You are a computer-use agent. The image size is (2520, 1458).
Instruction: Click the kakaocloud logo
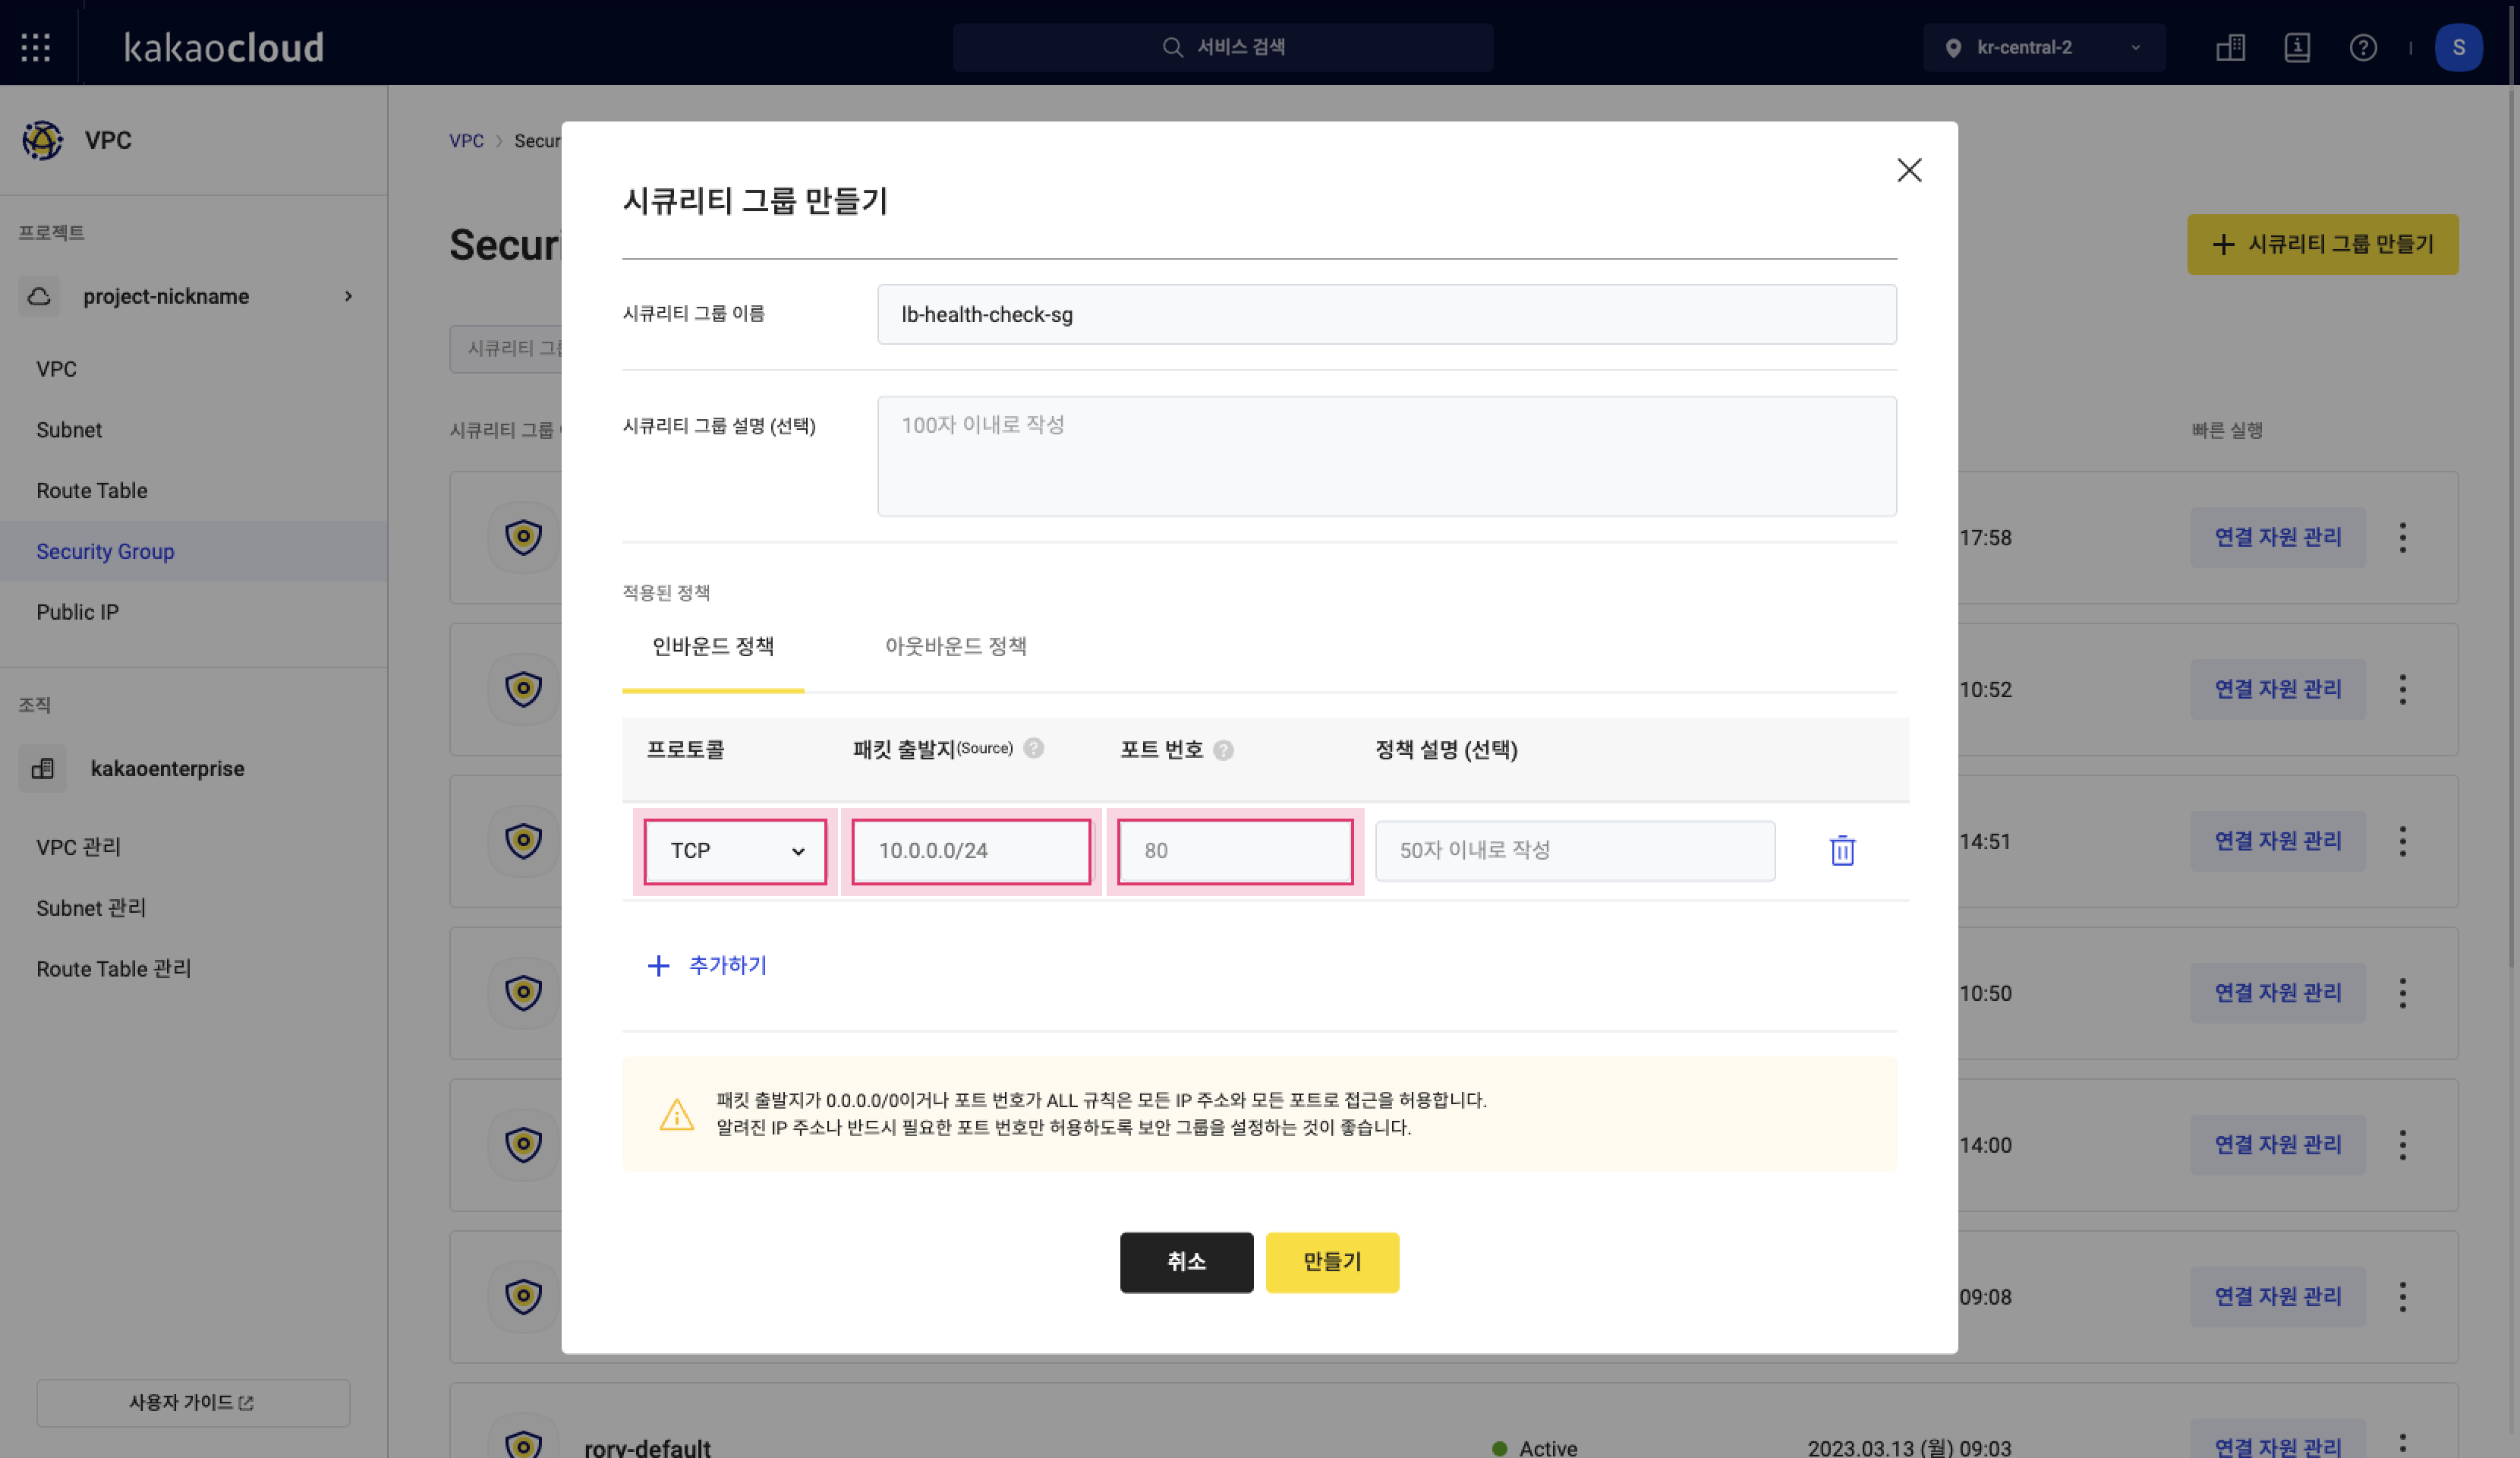pos(224,47)
